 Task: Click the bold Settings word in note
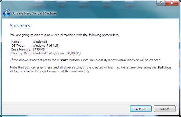[x=164, y=67]
